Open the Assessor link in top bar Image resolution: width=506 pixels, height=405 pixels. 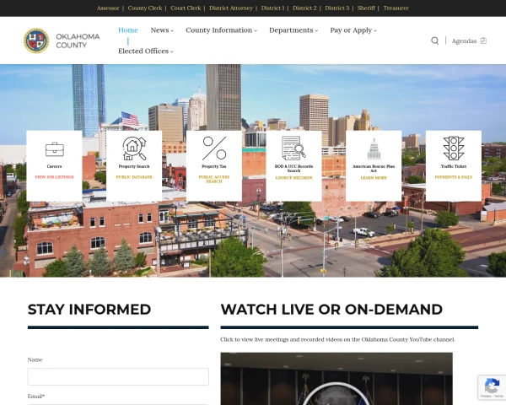tap(108, 8)
